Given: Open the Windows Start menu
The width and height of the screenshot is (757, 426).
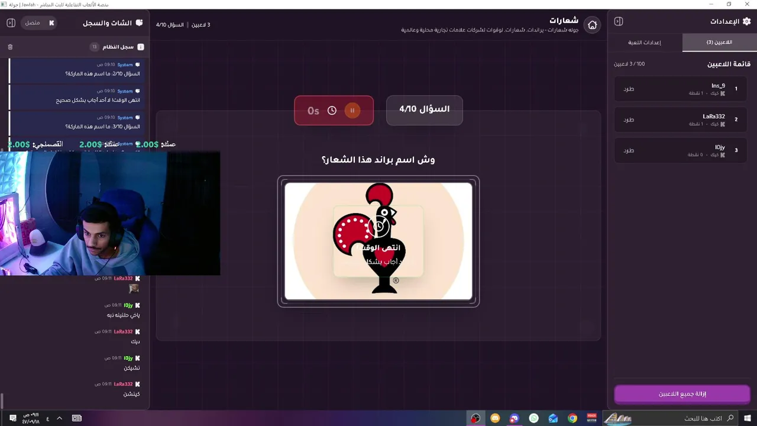Looking at the screenshot, I should click(748, 418).
